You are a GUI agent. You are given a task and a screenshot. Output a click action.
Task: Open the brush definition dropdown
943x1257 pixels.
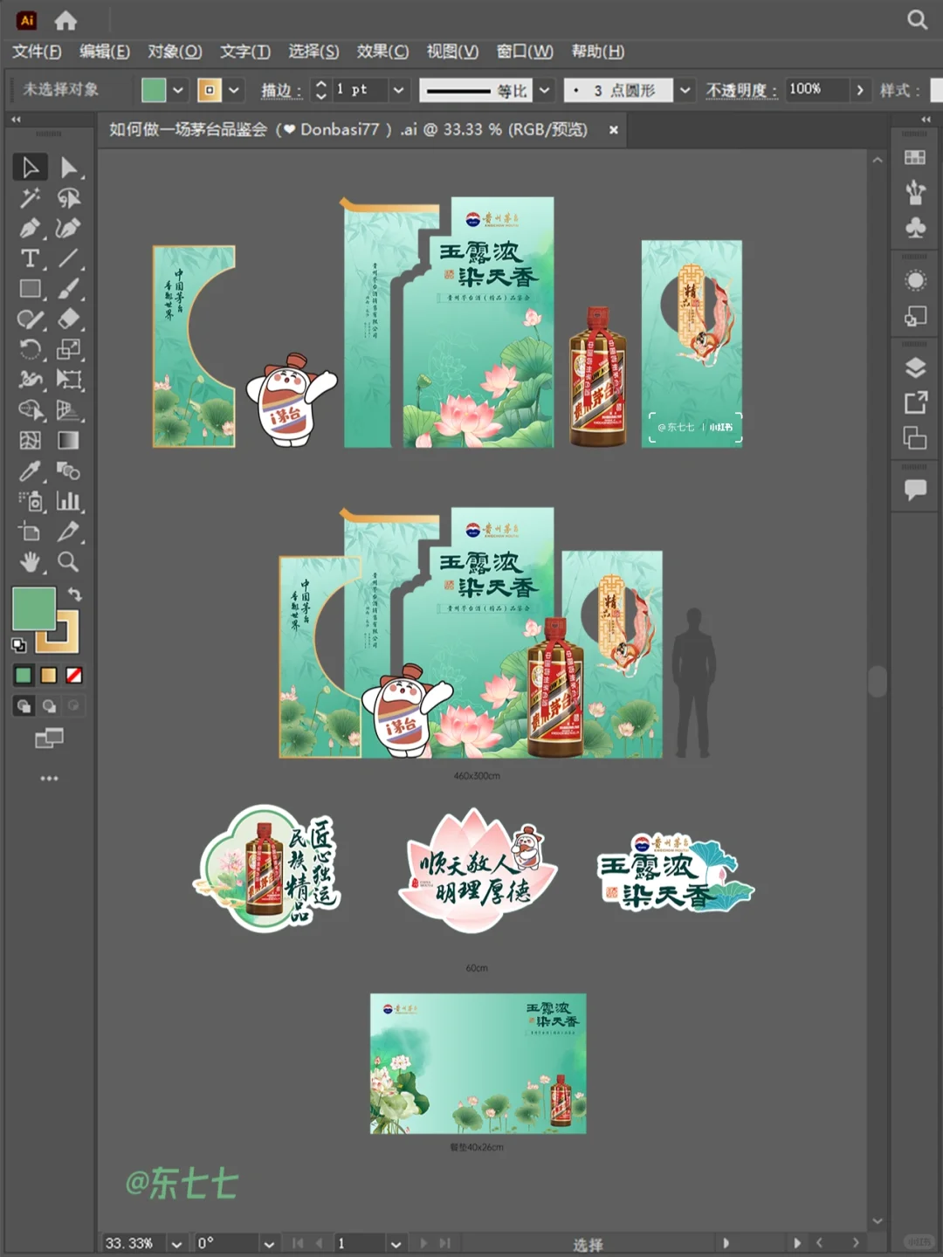pyautogui.click(x=685, y=90)
